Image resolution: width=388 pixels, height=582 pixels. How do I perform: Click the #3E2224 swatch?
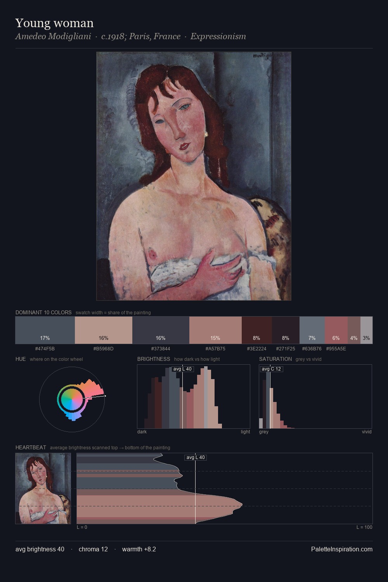click(257, 330)
